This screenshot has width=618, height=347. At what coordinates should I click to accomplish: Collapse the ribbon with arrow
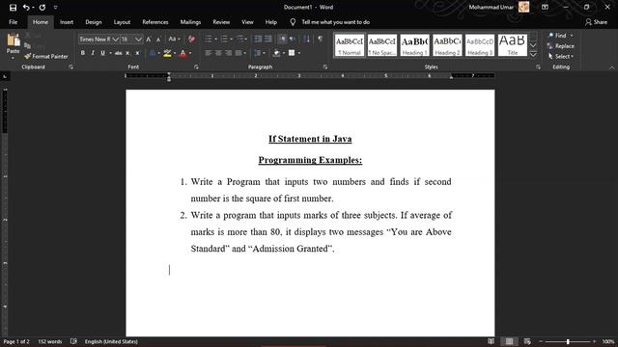pos(611,67)
